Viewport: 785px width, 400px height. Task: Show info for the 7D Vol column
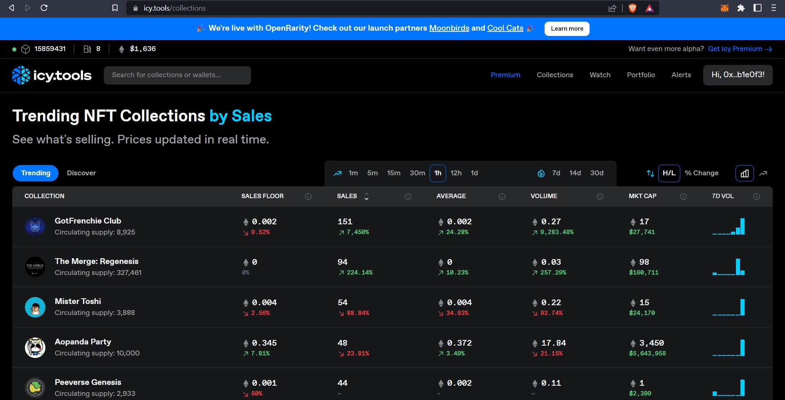coord(756,197)
